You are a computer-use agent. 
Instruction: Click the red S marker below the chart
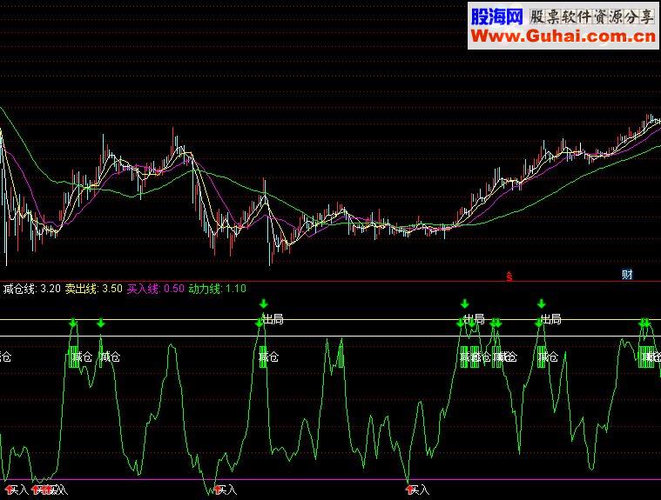[509, 277]
